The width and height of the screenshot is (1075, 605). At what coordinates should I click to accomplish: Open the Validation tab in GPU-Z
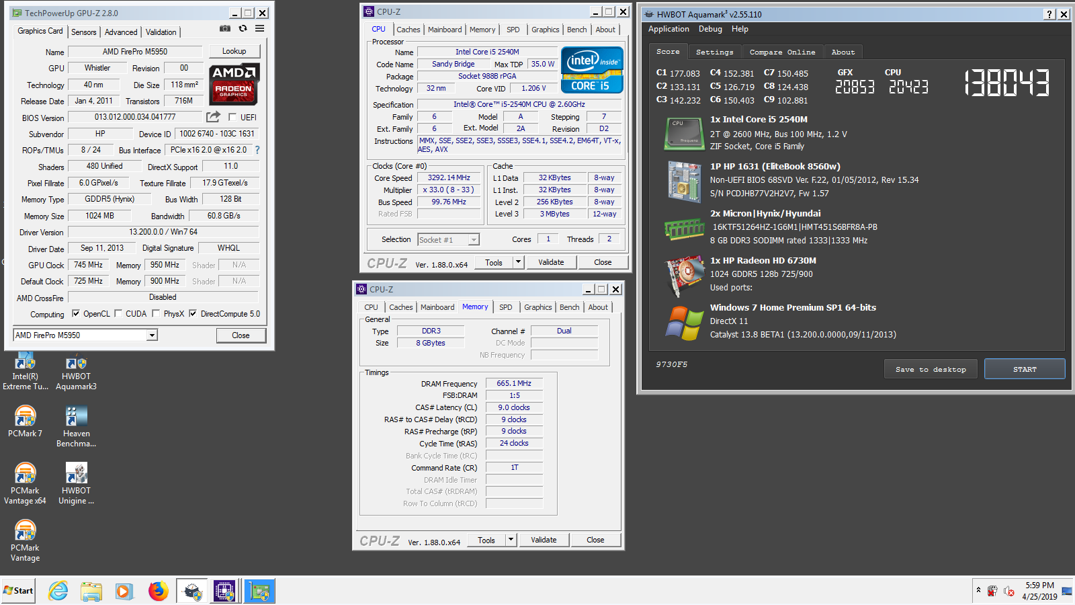[x=161, y=32]
